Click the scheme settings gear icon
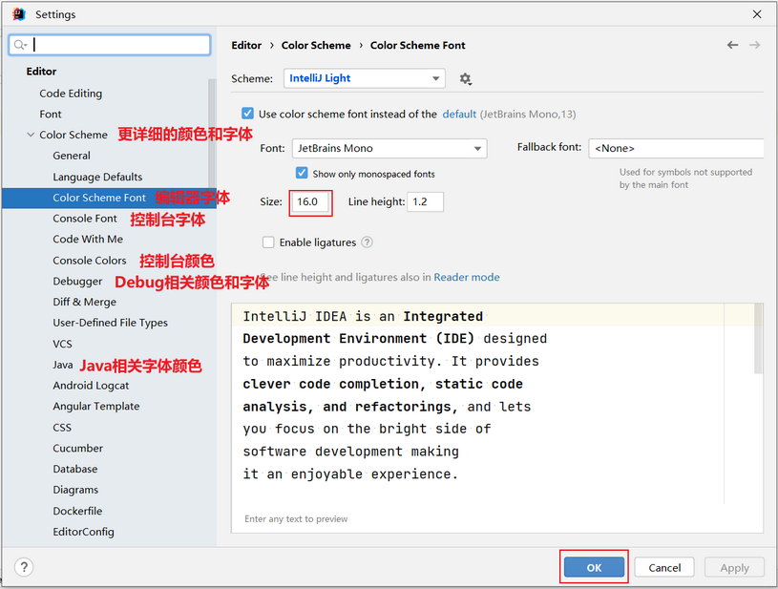778x589 pixels. (465, 79)
